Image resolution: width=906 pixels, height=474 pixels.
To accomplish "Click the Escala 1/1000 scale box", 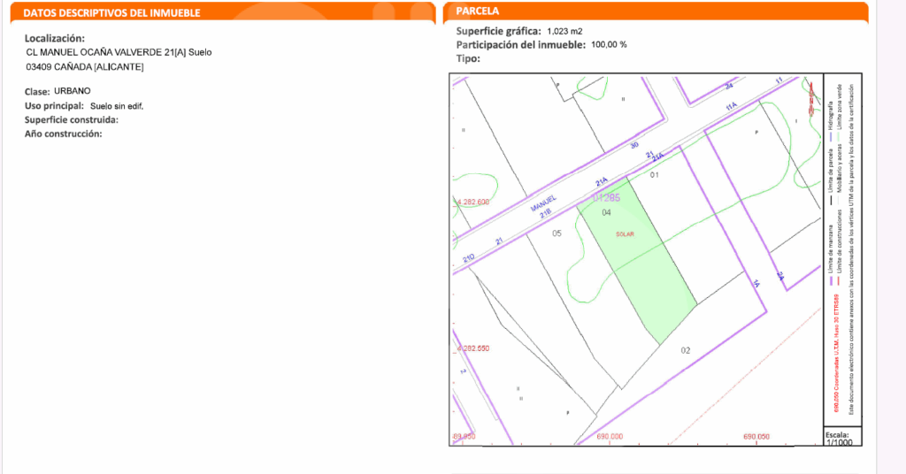I will (836, 439).
